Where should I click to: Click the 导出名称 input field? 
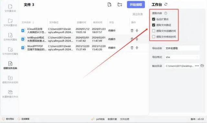tap(182, 48)
